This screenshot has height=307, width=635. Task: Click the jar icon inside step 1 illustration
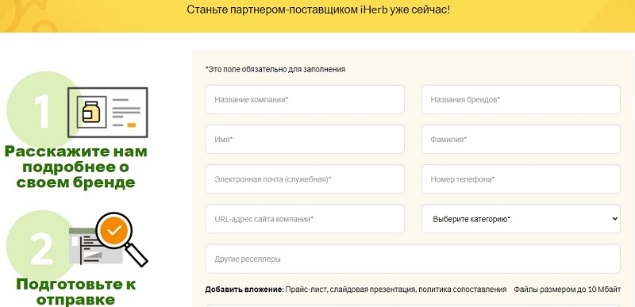coord(91,112)
